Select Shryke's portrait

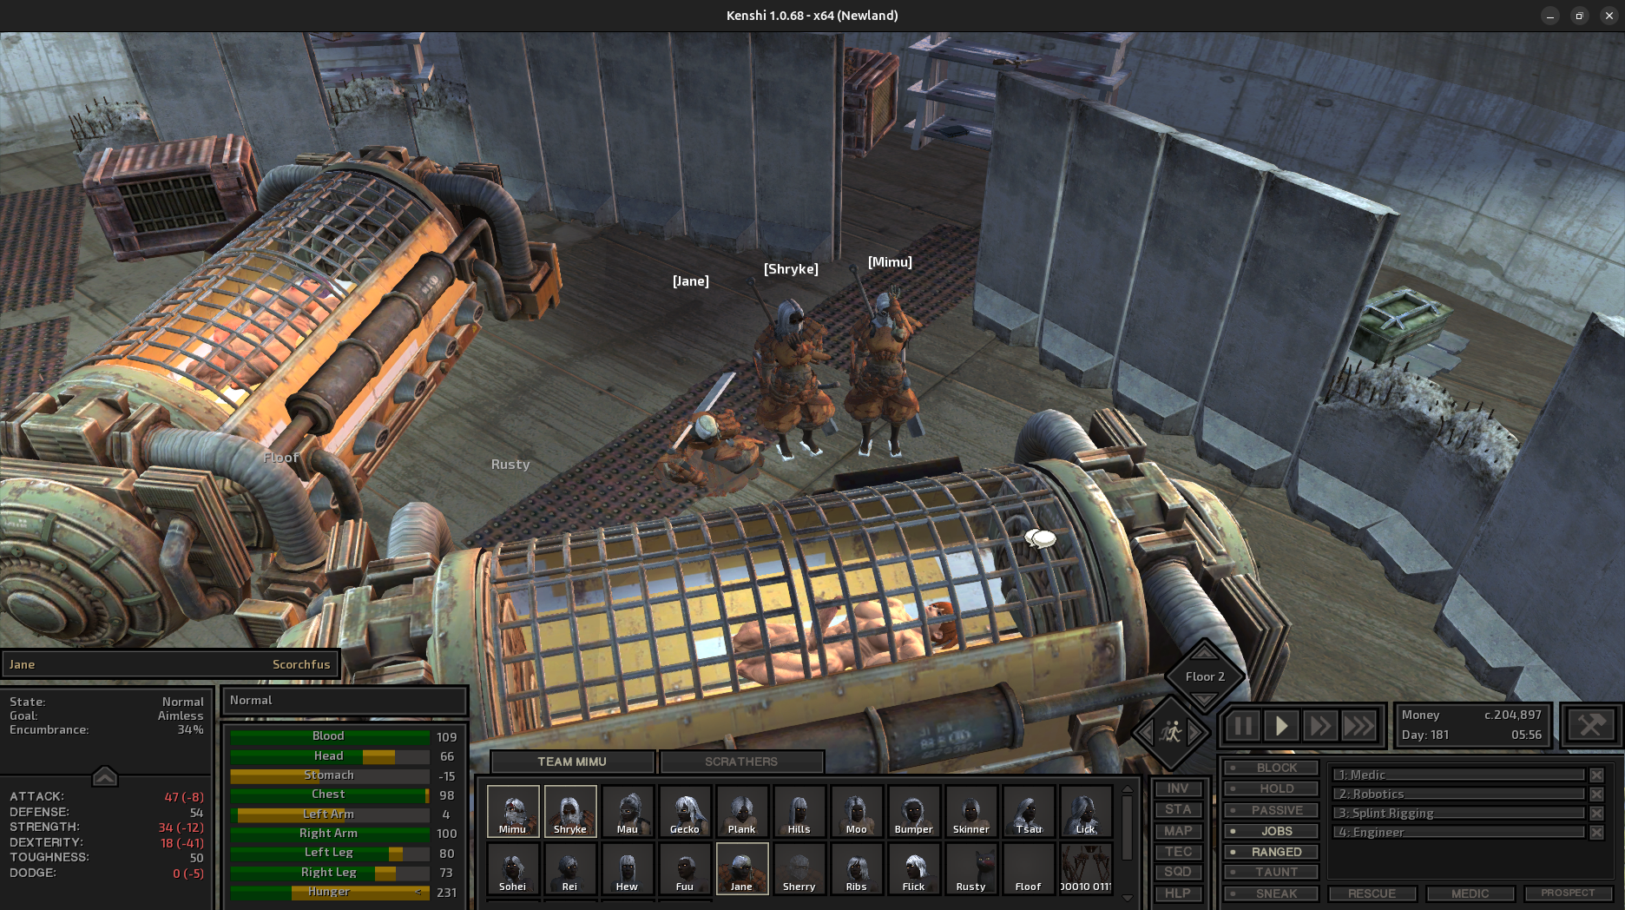pos(569,811)
